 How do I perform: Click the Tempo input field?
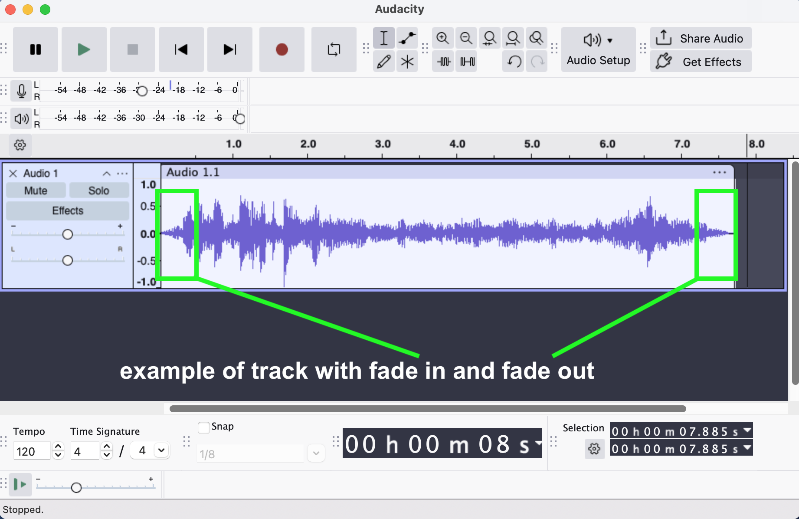coord(32,451)
